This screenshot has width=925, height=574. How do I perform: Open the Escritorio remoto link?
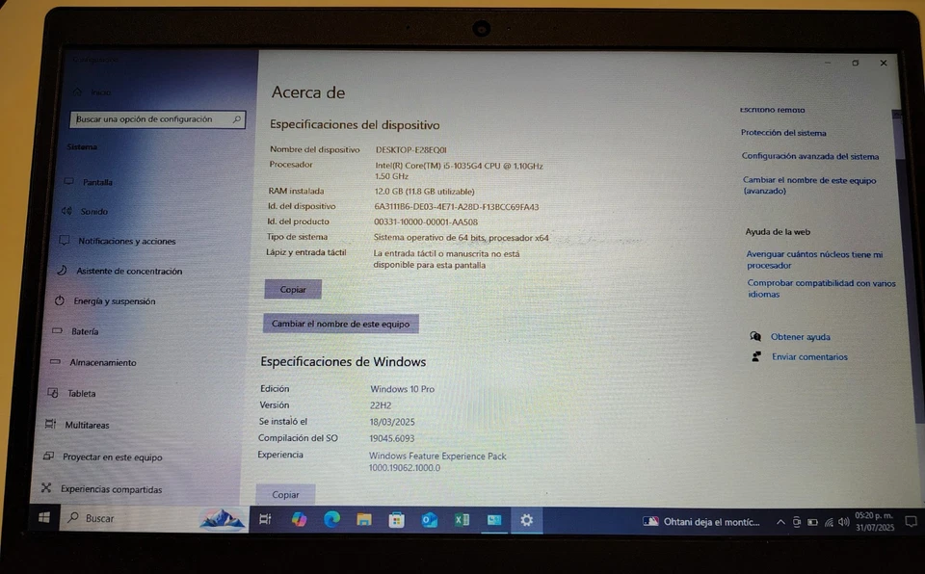click(772, 110)
